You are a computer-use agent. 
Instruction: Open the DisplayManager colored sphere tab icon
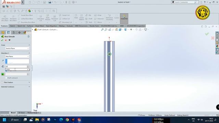[25, 32]
